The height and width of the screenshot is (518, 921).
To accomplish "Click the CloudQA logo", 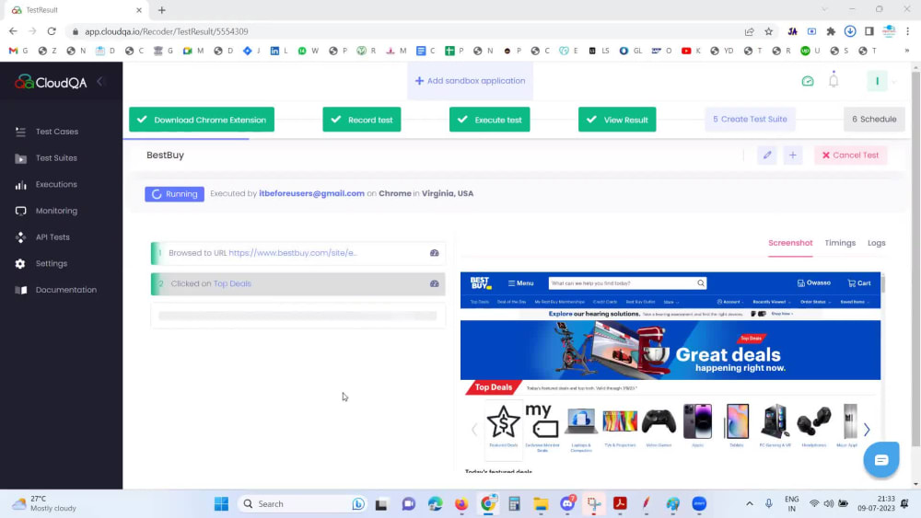I will [51, 82].
